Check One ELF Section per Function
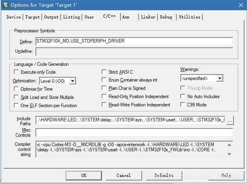The image size is (248, 184). pos(16,105)
